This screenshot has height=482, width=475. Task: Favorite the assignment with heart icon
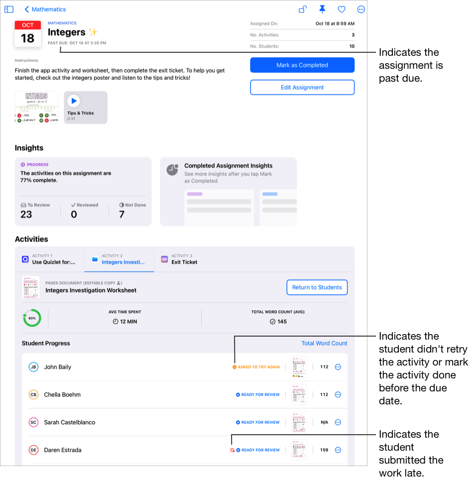341,9
